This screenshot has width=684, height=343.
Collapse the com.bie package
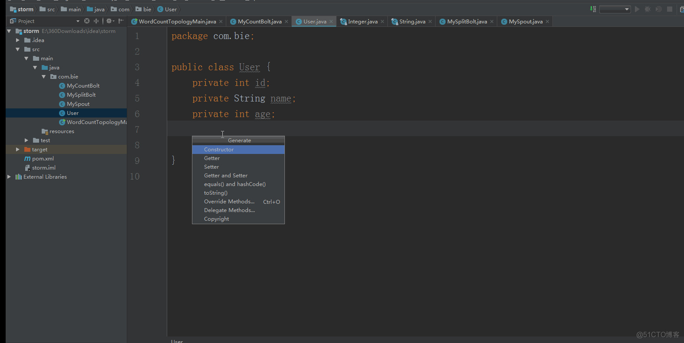coord(44,77)
